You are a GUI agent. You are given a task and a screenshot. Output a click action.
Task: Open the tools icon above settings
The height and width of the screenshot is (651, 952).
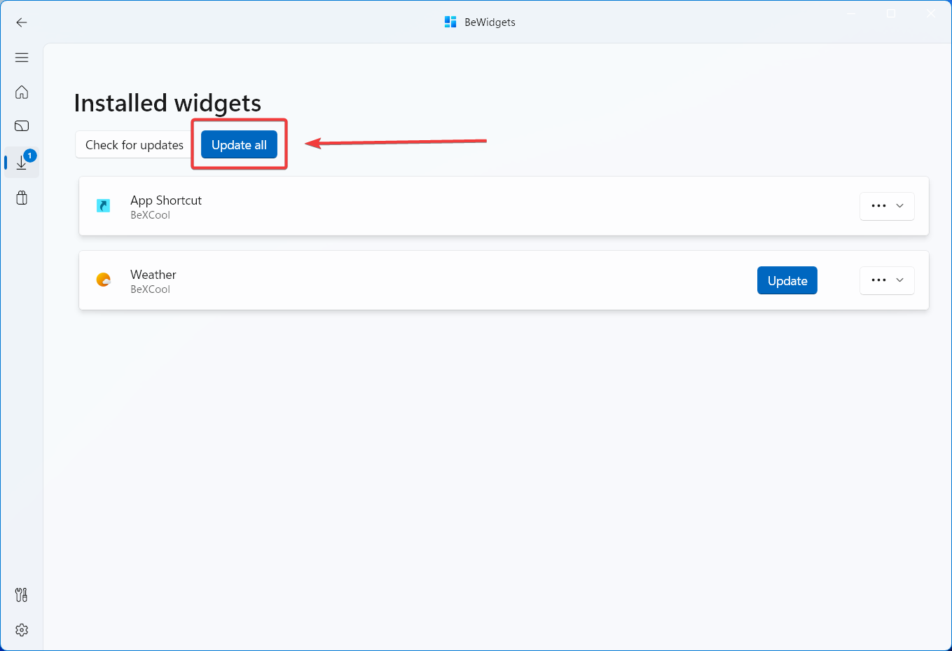pyautogui.click(x=22, y=595)
